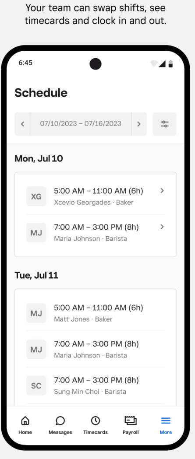
Task: Select SC avatar for Sung Min Choi
Action: [36, 385]
